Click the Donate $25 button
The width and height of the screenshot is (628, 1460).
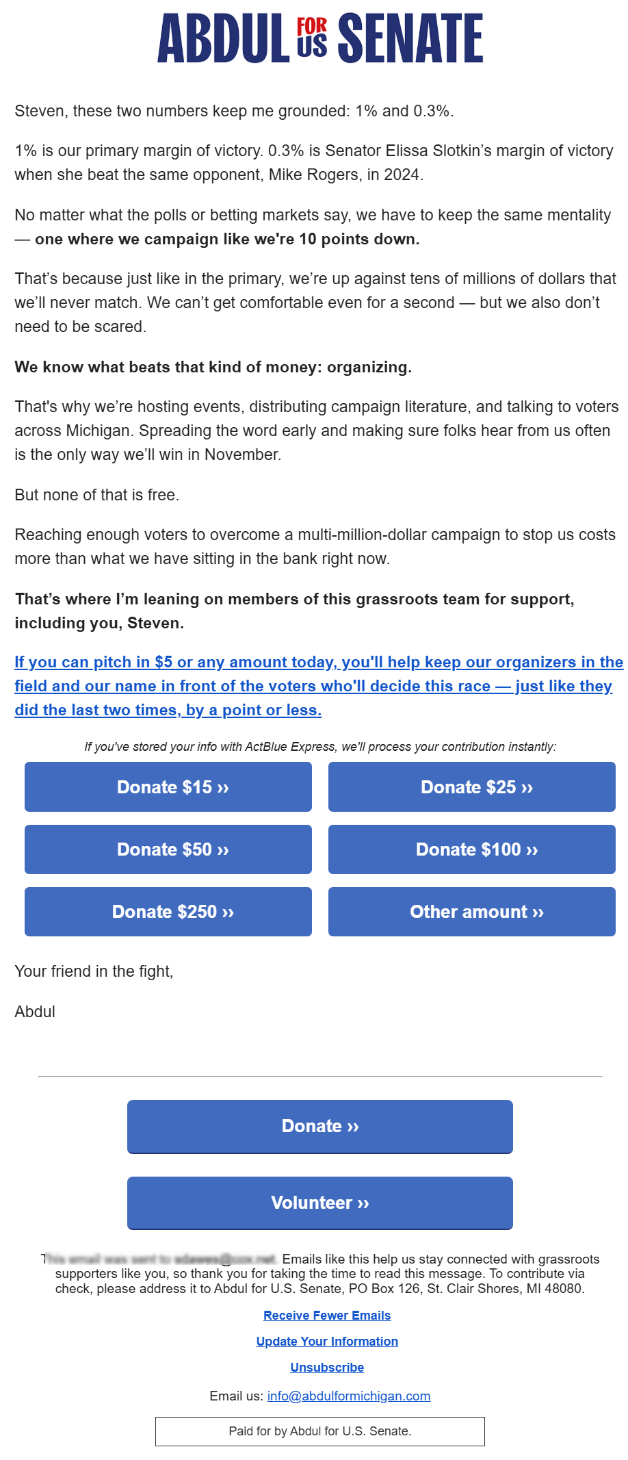coord(472,787)
